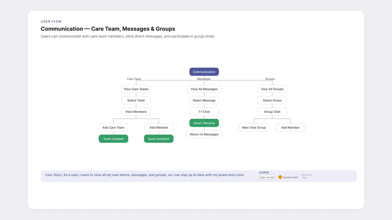The width and height of the screenshot is (392, 220).
Task: Click the Decision Point legend label
Action: (x=291, y=177)
